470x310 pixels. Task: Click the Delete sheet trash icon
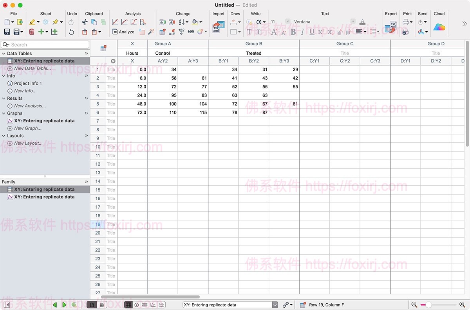[x=32, y=32]
